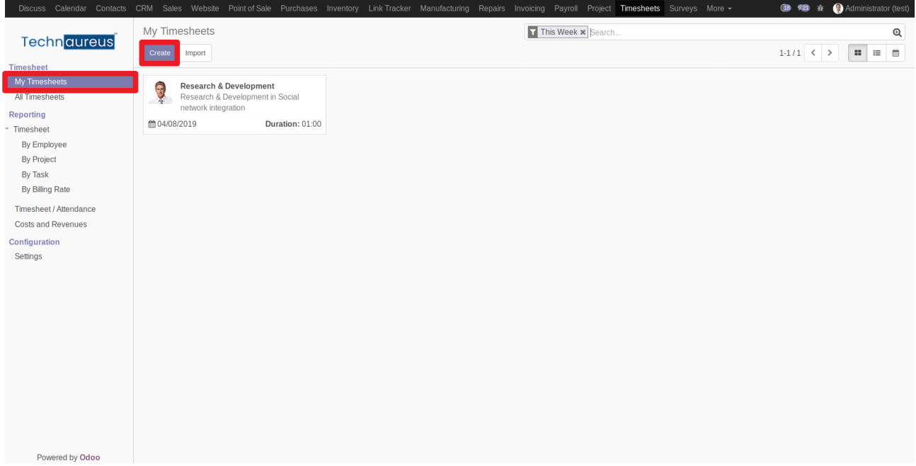Click the calendar icon on timesheet card
The image size is (916, 466).
coord(151,125)
